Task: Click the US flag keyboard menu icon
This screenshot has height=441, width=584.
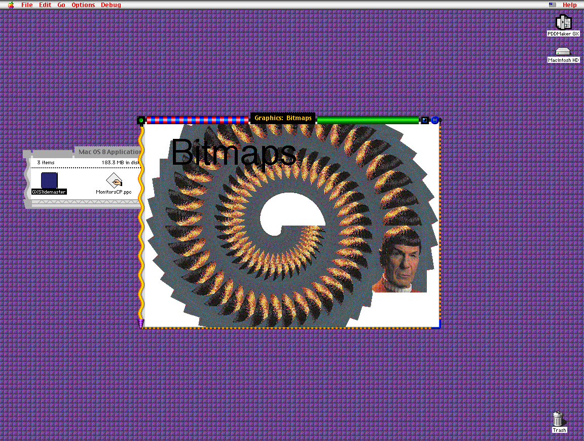Action: point(553,5)
